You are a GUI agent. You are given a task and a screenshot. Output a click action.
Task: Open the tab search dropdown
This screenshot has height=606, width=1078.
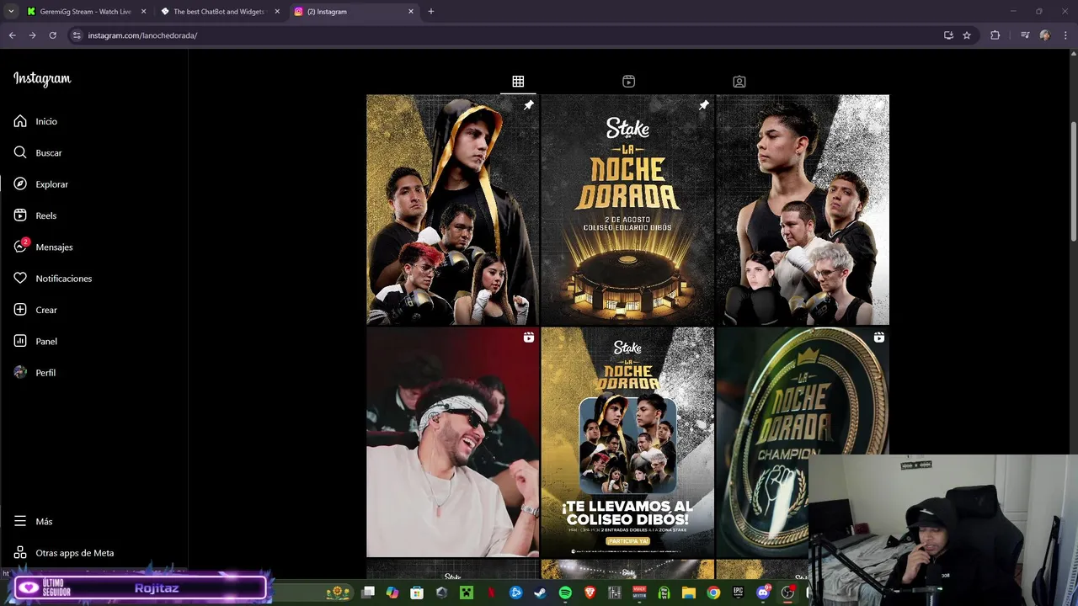(x=11, y=12)
